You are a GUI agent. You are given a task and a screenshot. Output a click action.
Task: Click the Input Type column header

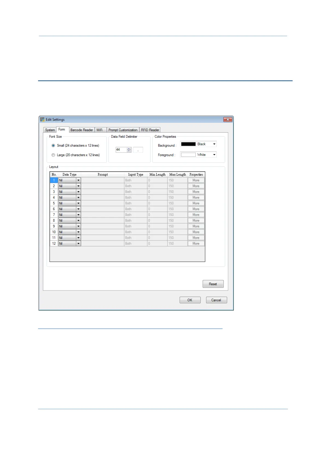(x=136, y=175)
